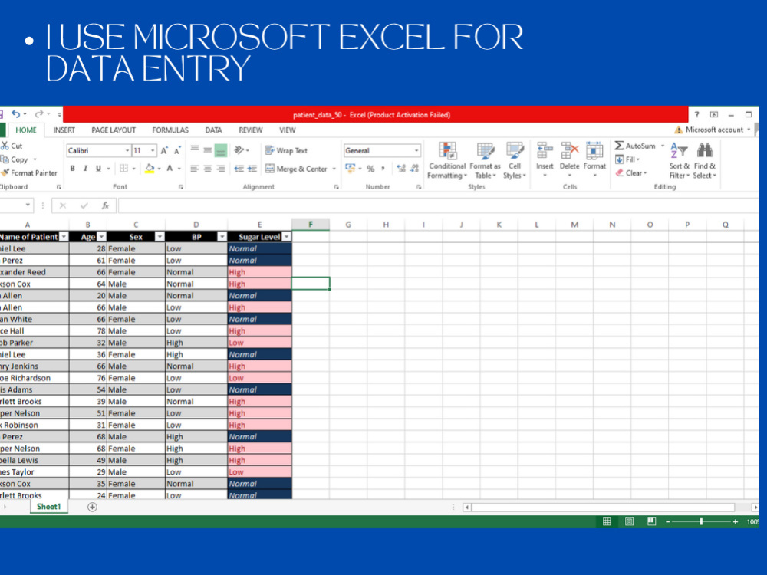The width and height of the screenshot is (767, 575).
Task: Open Sex column filter dropdown
Action: pyautogui.click(x=160, y=237)
